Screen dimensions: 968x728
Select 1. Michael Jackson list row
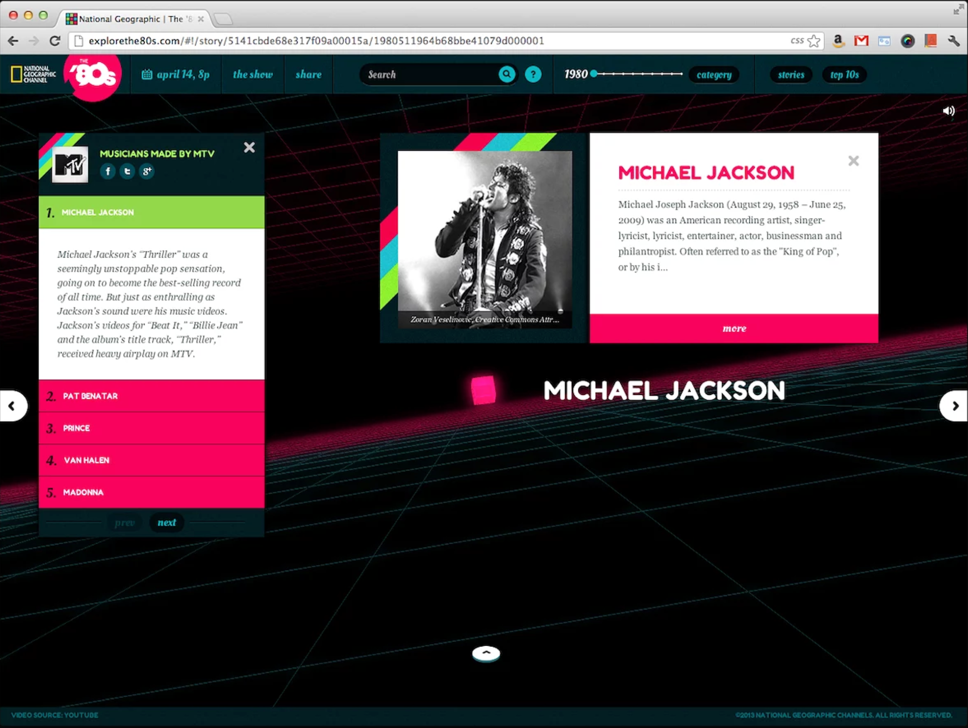[151, 212]
